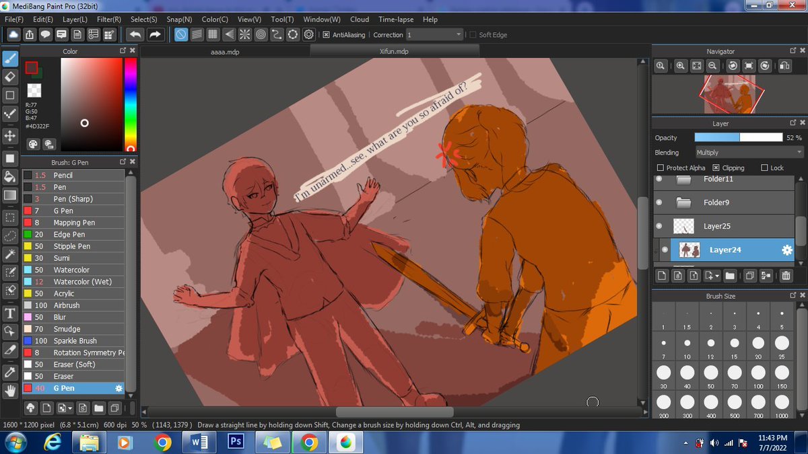Open Photoshop from the Windows taskbar
Viewport: 808px width, 454px height.
[236, 443]
